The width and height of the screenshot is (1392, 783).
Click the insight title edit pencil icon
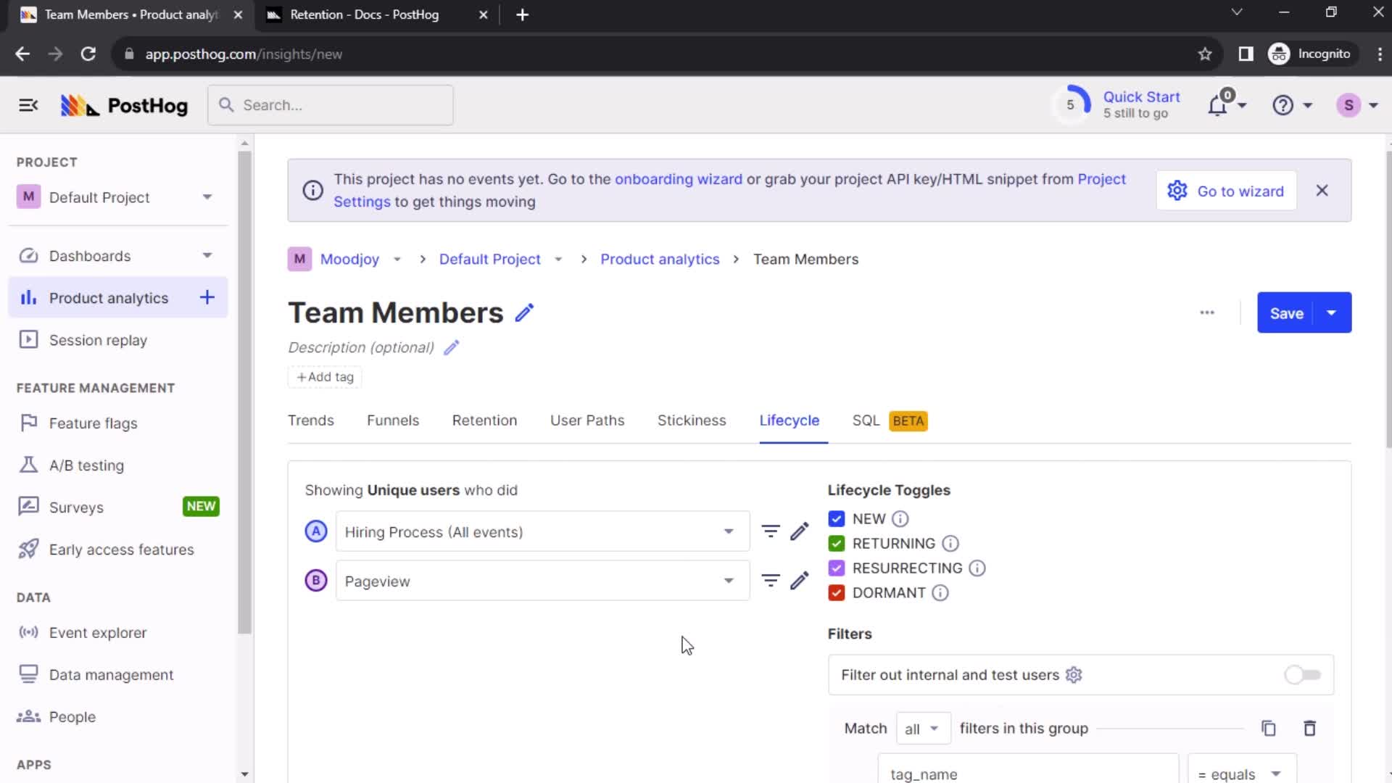coord(524,312)
